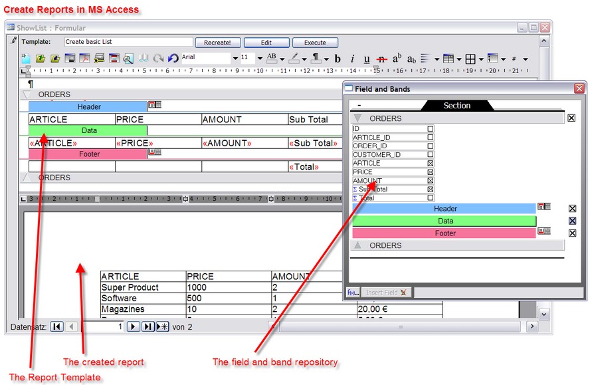
Task: Go to next record navigation arrow
Action: pyautogui.click(x=133, y=326)
